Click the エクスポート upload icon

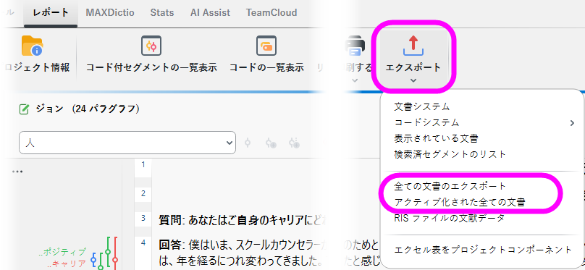pyautogui.click(x=413, y=46)
